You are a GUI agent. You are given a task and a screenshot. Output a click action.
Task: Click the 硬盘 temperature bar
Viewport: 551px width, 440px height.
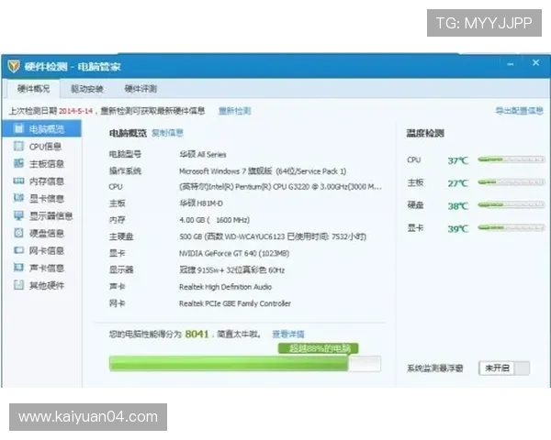point(512,204)
